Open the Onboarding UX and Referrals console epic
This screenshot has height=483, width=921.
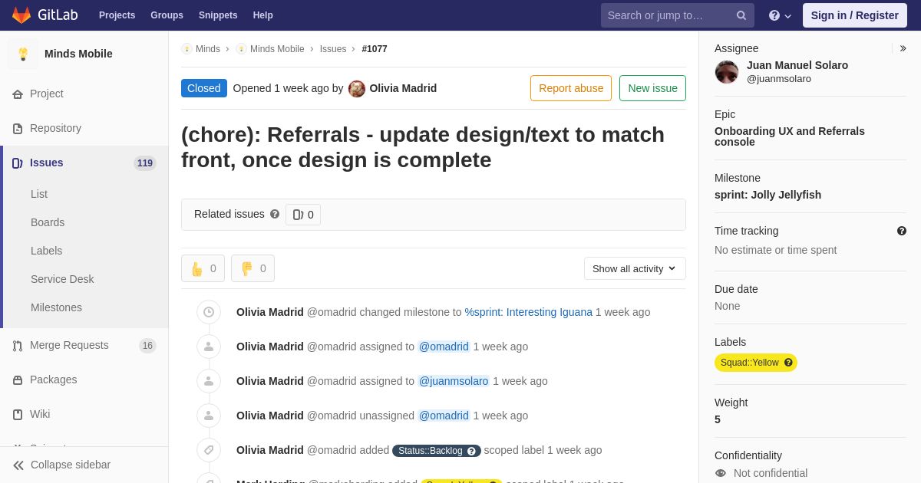790,136
